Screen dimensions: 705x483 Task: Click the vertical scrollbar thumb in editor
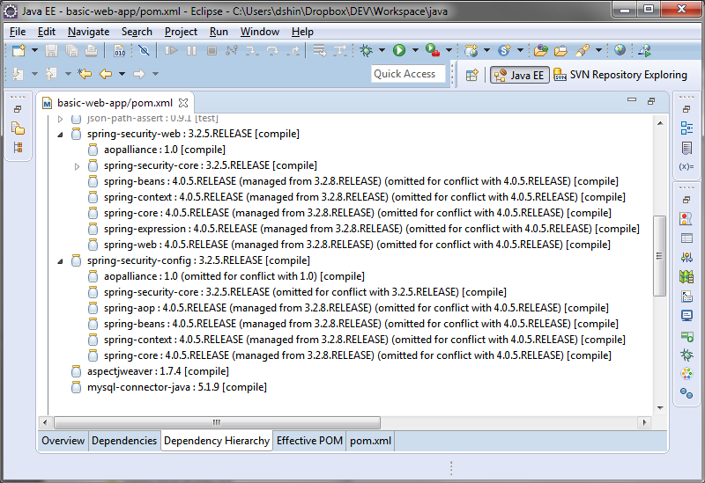(x=658, y=255)
